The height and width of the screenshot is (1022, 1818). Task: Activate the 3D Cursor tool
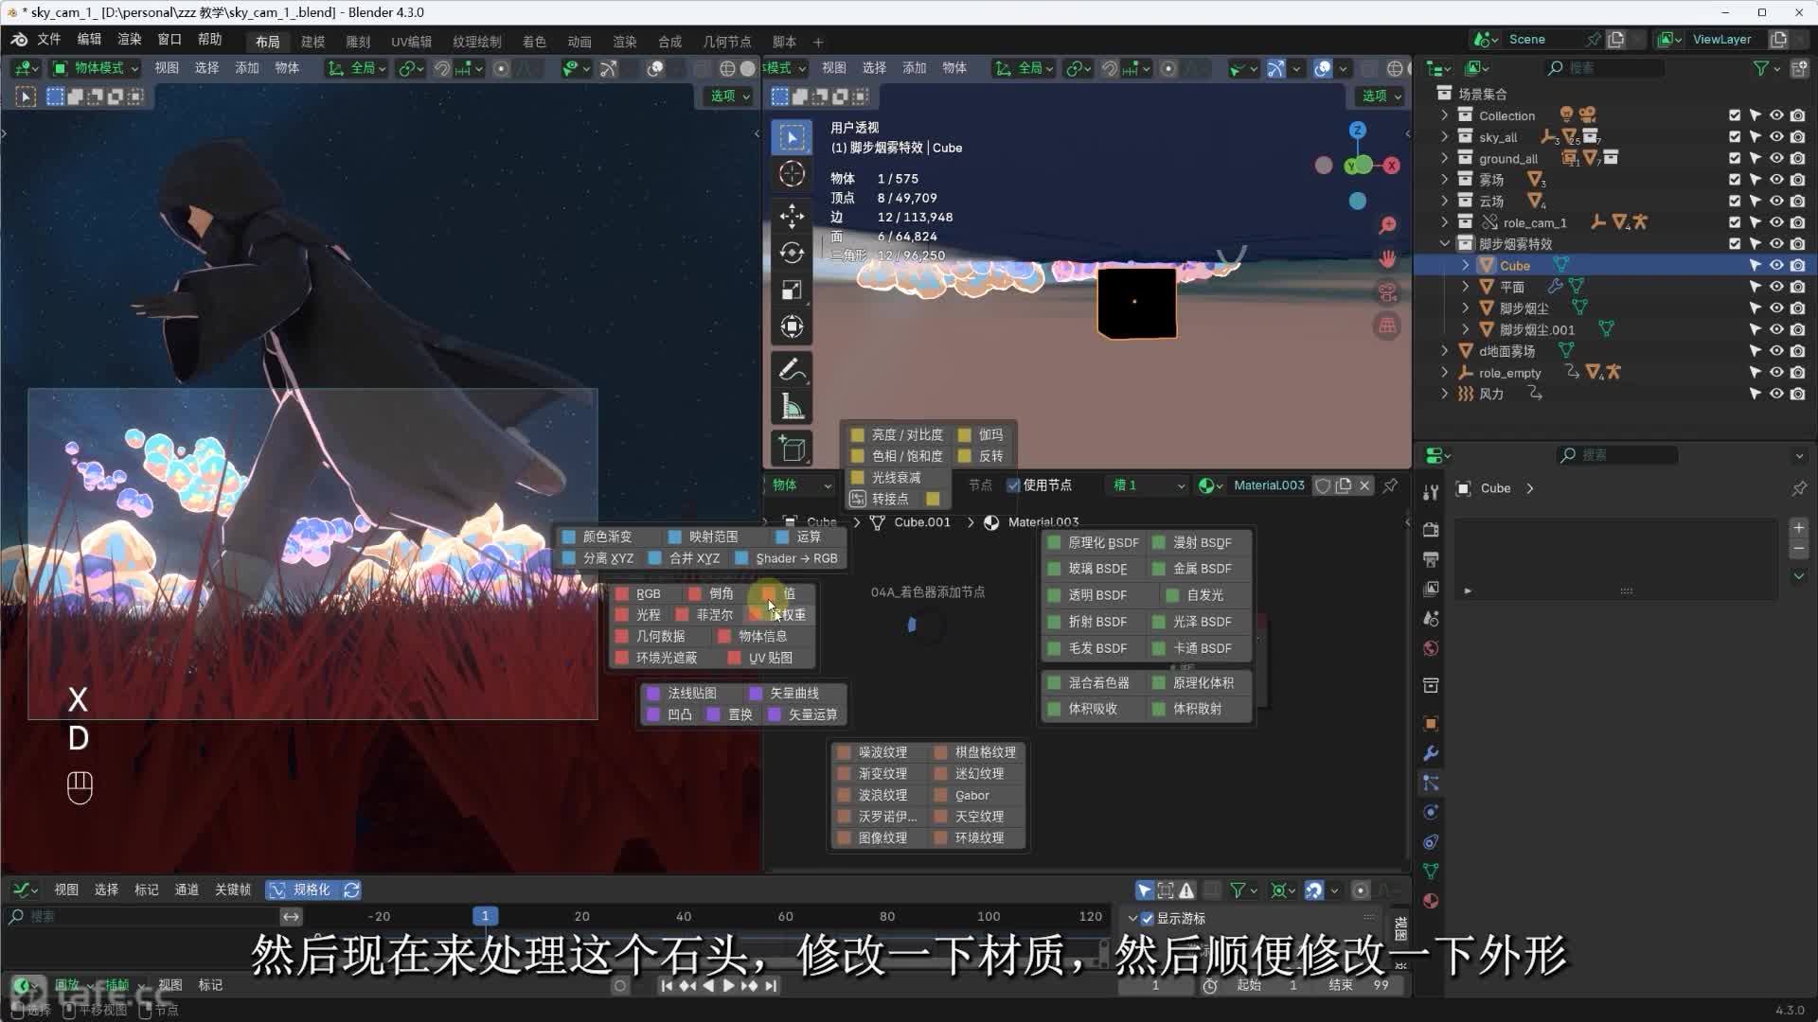coord(792,174)
